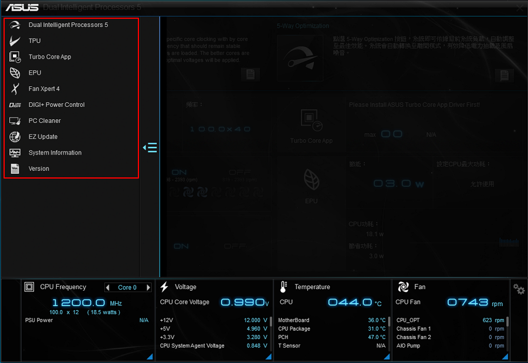Click the +5V voltage row
The height and width of the screenshot is (363, 528).
(214, 328)
